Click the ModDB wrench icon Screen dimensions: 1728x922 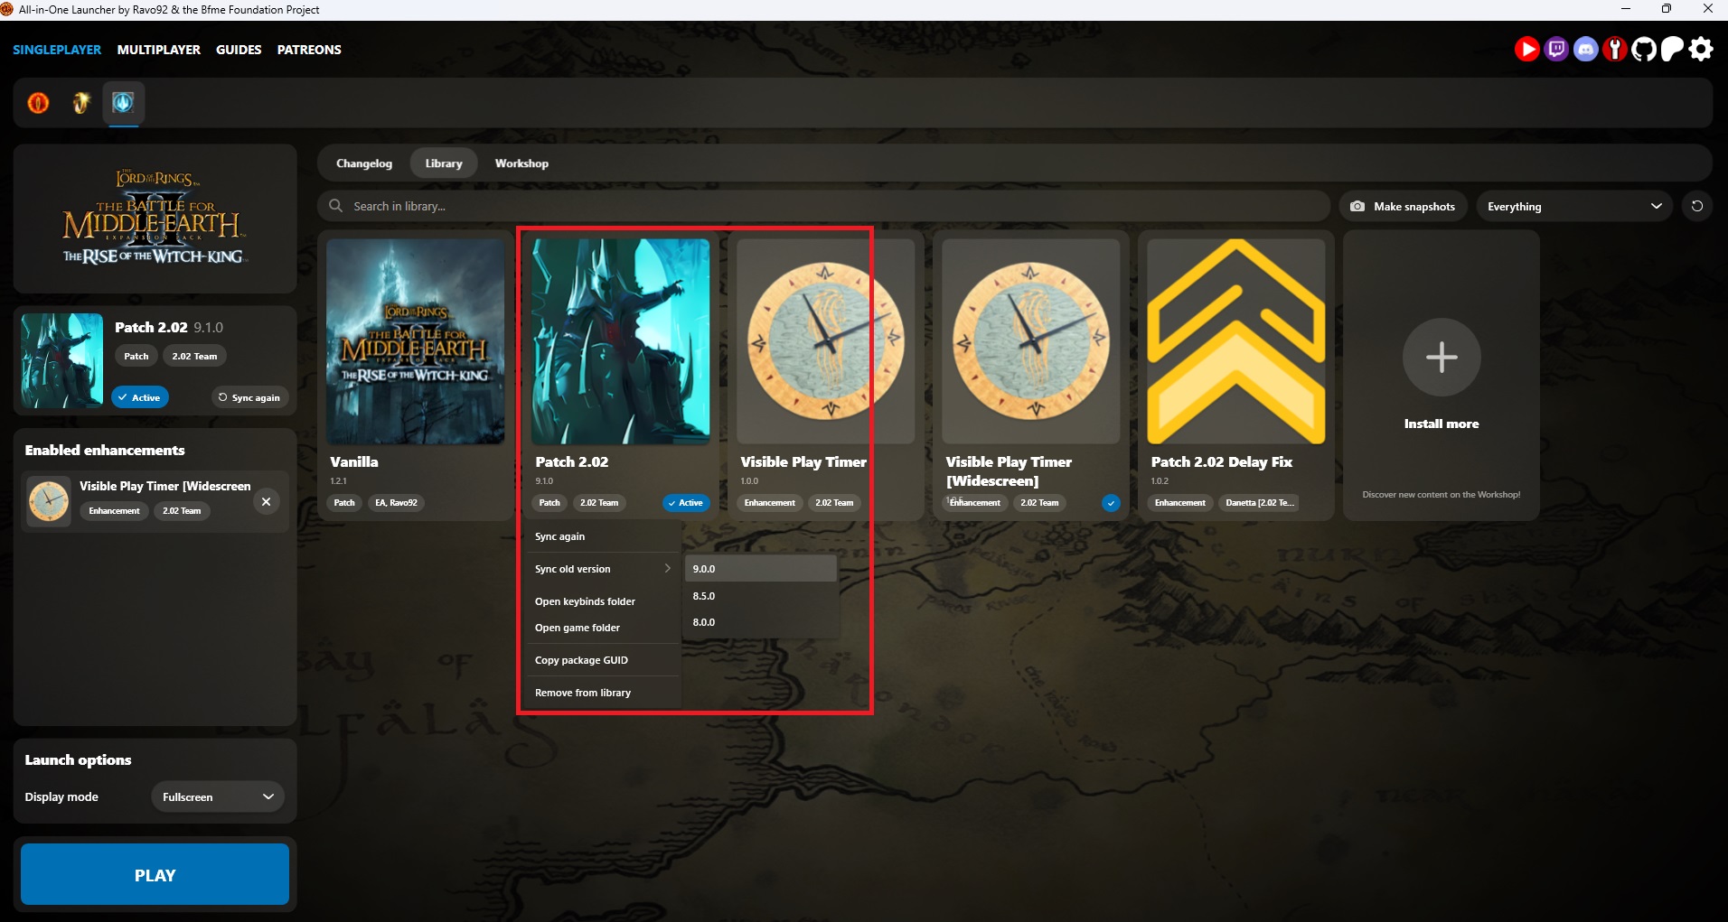pos(1613,50)
